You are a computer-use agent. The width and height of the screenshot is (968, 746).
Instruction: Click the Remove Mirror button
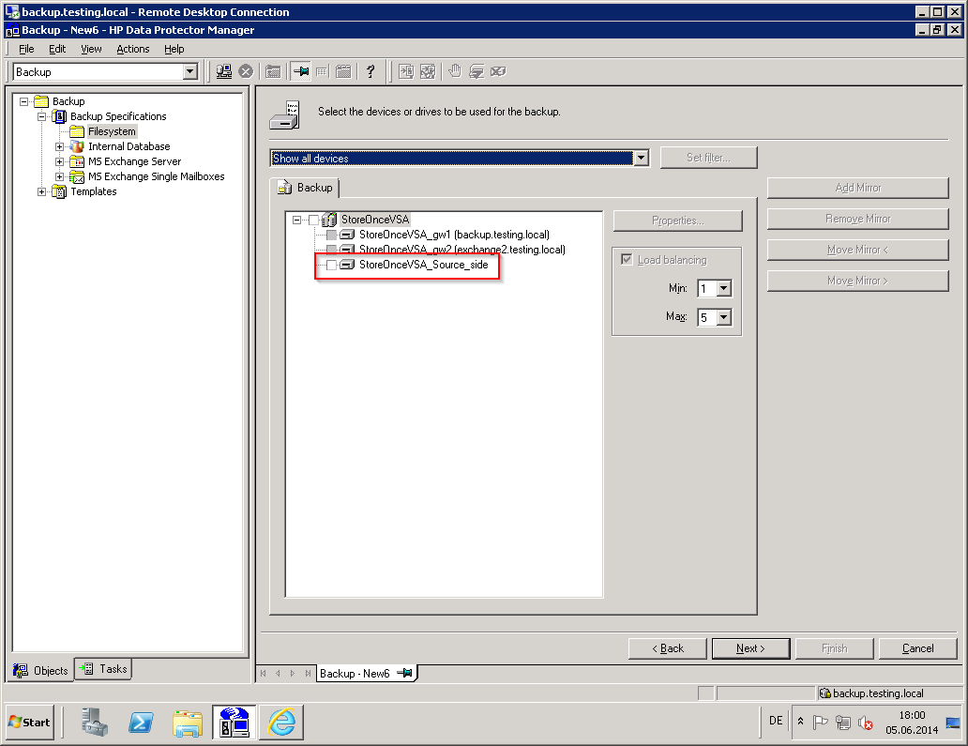(x=858, y=219)
